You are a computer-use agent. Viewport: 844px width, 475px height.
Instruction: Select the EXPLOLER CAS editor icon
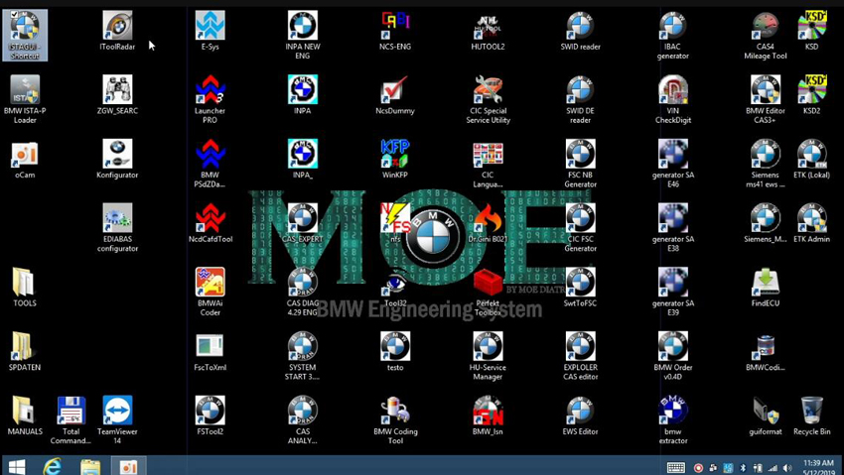tap(580, 356)
